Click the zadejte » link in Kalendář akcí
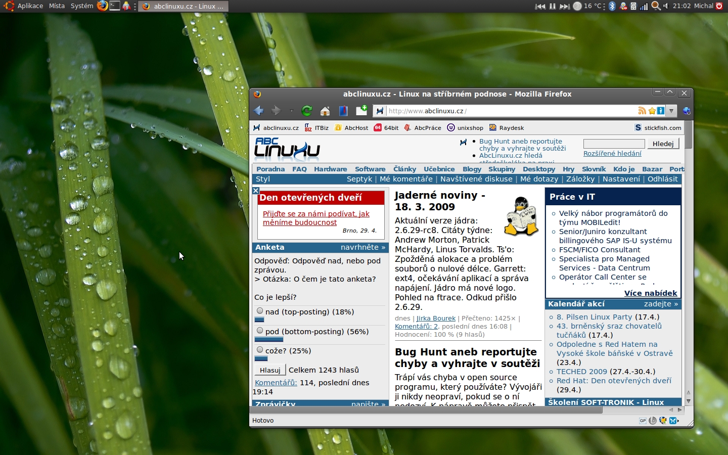Screen dimensions: 728x455 (661, 304)
